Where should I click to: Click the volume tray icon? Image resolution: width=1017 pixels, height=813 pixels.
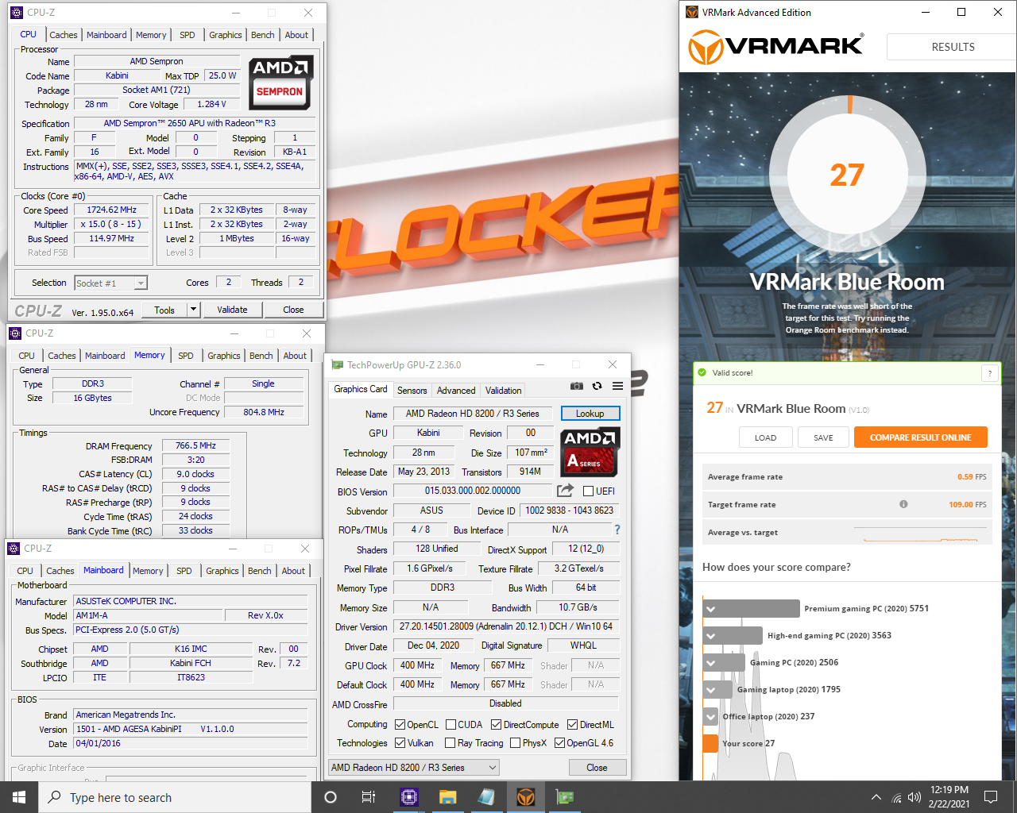coord(915,797)
